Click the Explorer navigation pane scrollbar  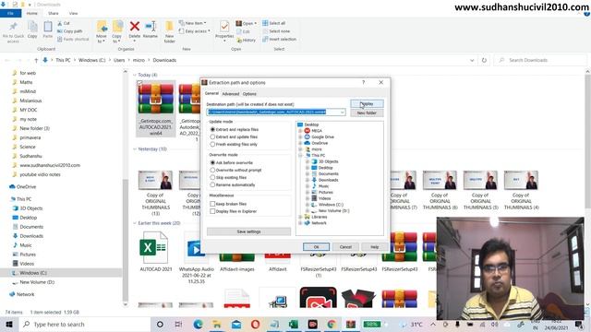(126, 240)
